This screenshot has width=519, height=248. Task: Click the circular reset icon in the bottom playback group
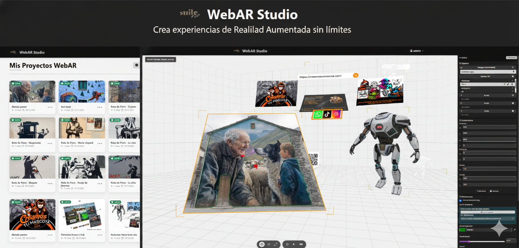[x=287, y=244]
